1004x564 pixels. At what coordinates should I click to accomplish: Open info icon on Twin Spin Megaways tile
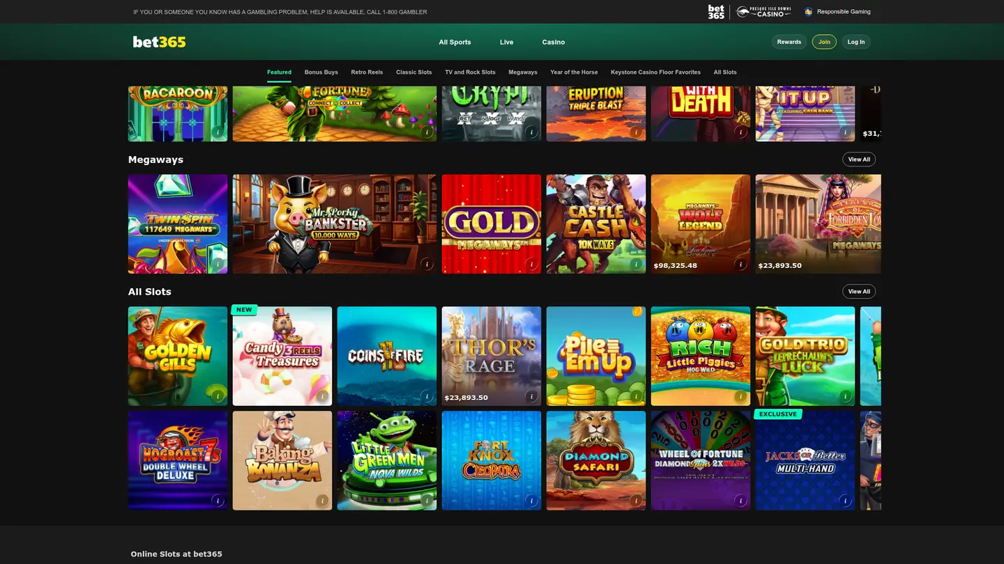point(218,264)
